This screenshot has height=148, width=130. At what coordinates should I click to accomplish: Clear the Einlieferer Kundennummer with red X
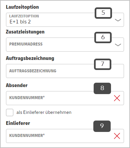coord(117,136)
